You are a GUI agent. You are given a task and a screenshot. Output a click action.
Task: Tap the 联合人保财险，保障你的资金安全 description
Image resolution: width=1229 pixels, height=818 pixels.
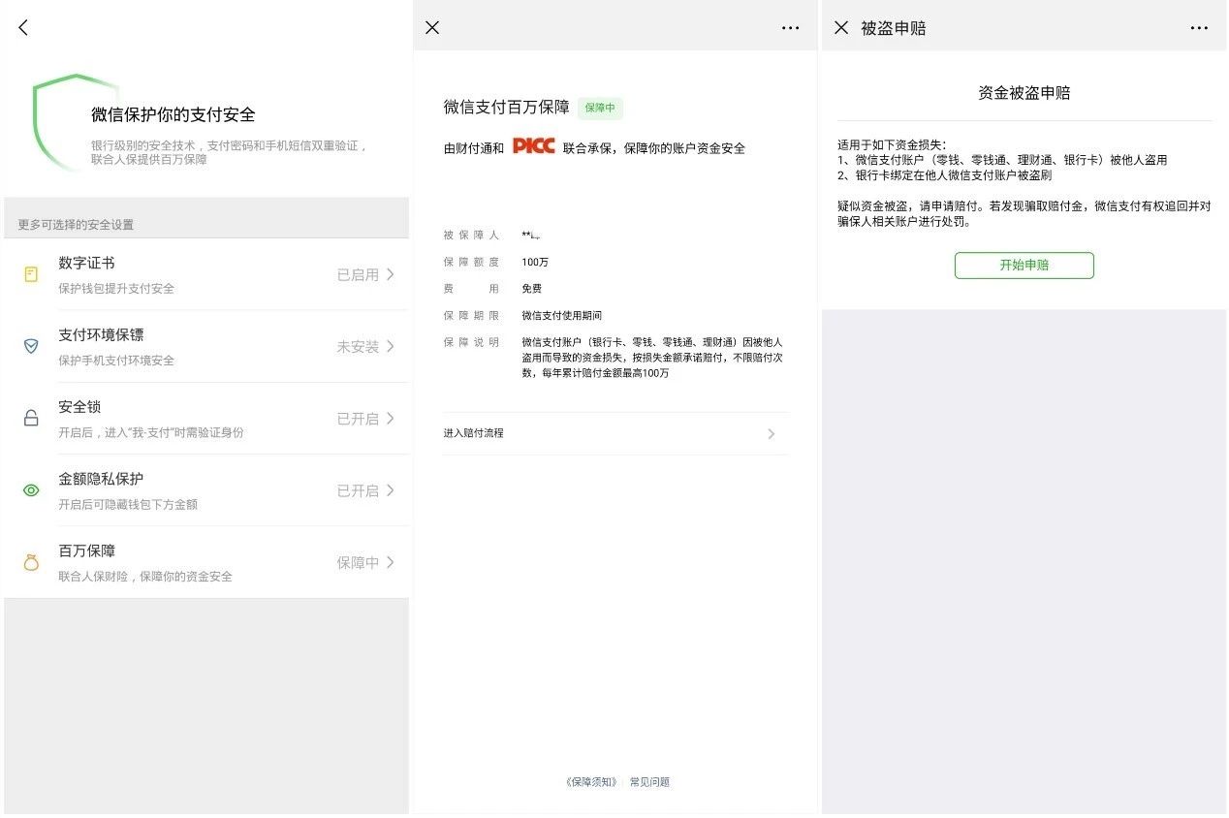pos(145,577)
